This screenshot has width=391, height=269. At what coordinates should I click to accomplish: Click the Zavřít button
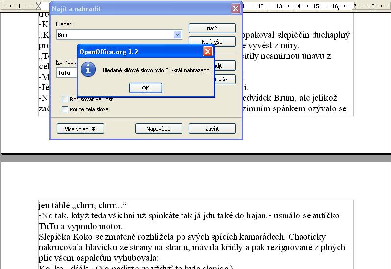point(212,129)
